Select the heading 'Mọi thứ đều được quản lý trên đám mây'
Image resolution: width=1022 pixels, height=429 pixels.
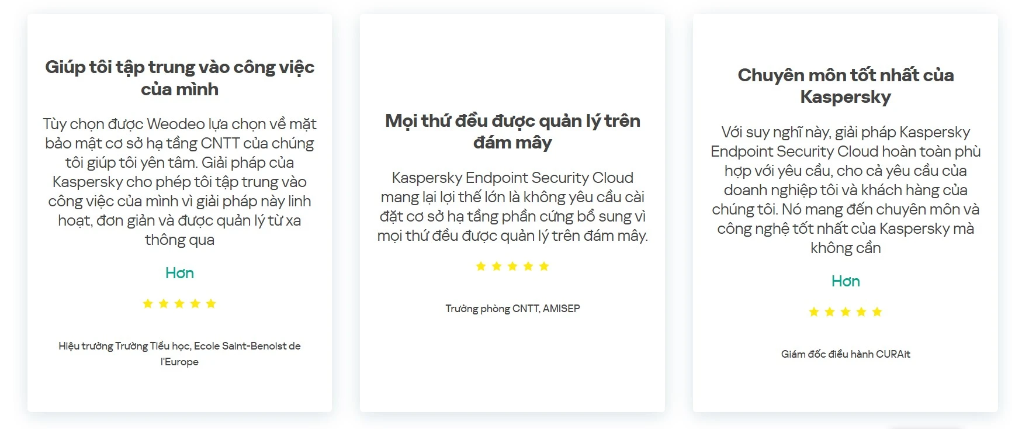511,132
